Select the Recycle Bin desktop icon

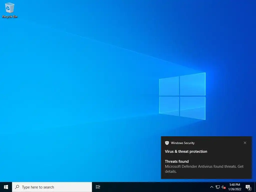[x=10, y=10]
